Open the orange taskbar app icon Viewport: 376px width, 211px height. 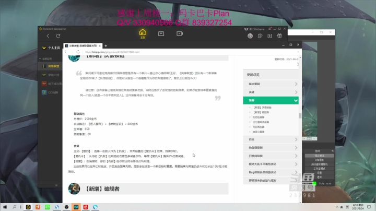(x=38, y=207)
